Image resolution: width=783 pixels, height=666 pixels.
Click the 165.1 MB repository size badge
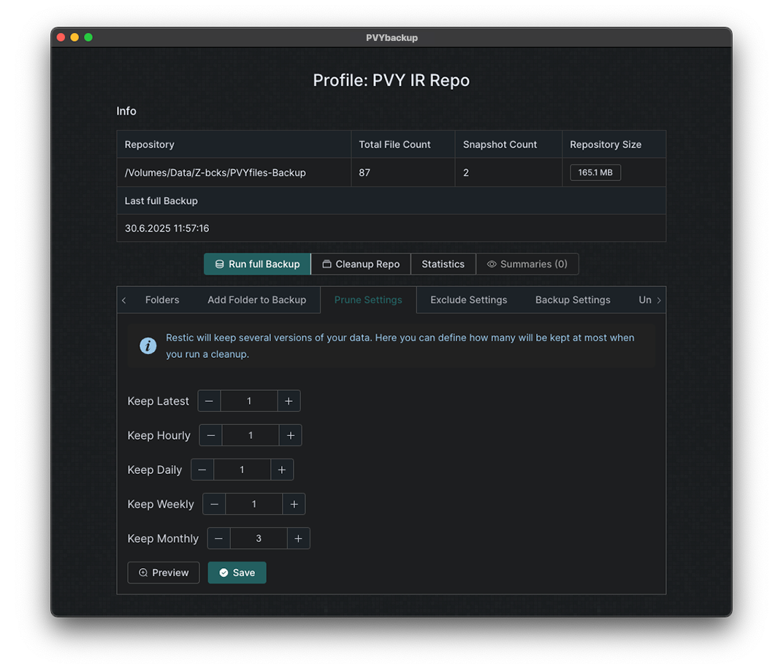(x=595, y=172)
